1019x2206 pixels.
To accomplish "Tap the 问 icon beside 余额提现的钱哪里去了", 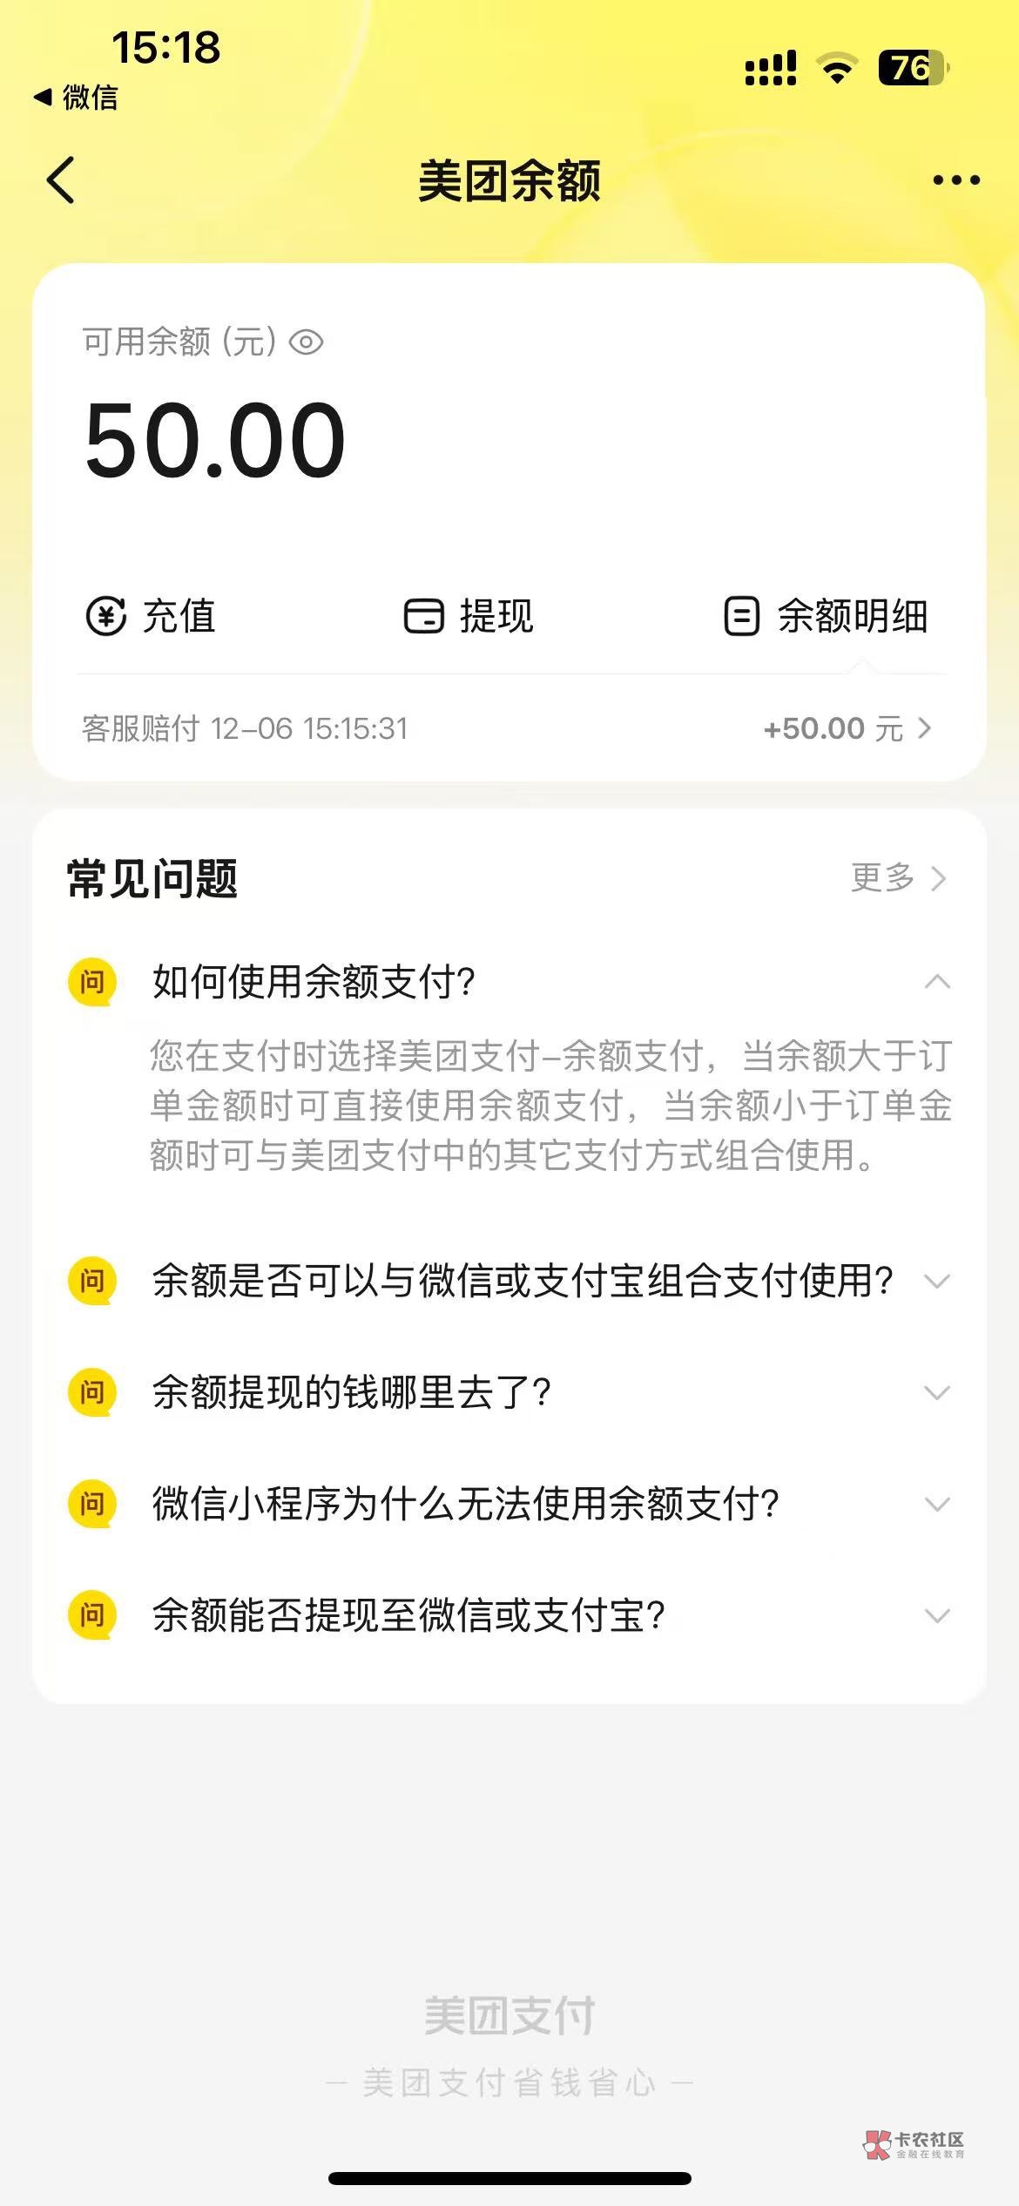I will tap(91, 1392).
